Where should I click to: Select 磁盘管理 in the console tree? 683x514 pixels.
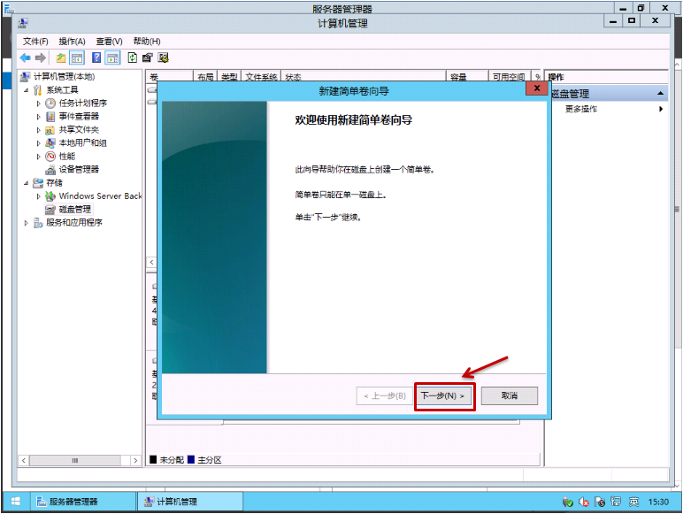(x=74, y=209)
